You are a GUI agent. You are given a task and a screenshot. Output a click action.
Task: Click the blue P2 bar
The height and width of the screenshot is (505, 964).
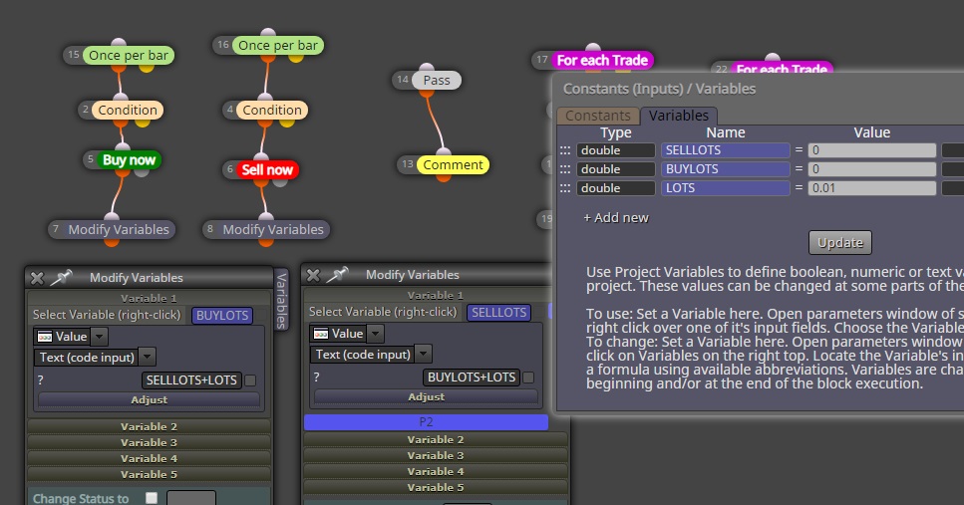pos(426,422)
